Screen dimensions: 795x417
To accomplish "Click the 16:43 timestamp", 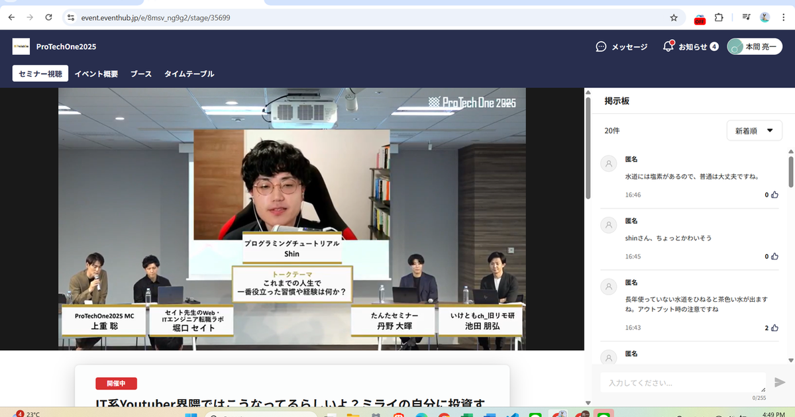I will pyautogui.click(x=633, y=328).
